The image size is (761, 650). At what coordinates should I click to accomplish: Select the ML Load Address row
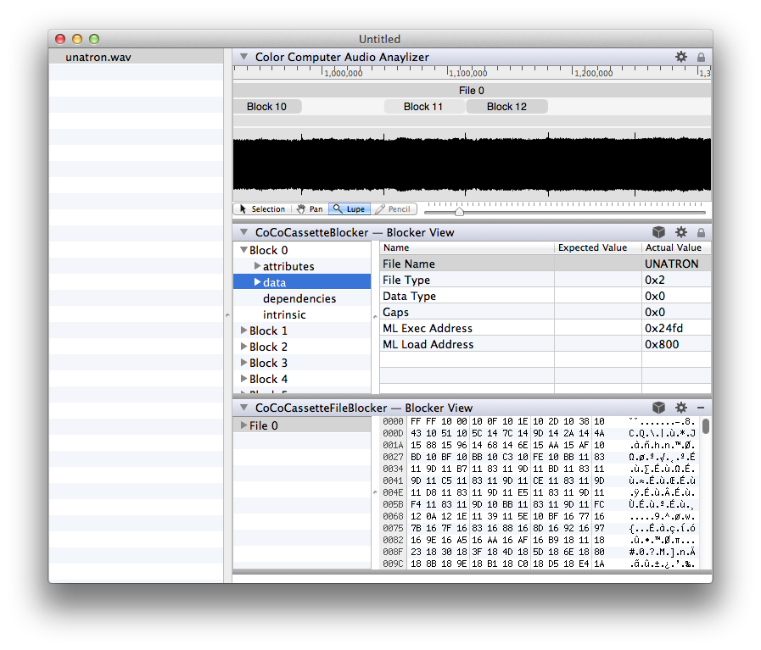[546, 344]
